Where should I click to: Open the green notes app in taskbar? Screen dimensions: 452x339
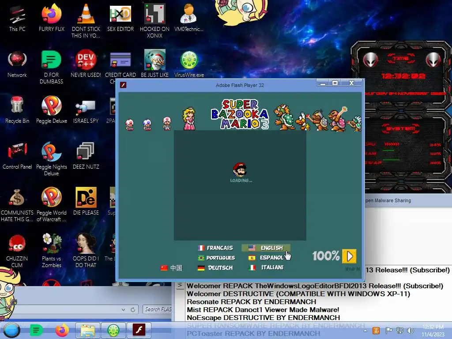tap(36, 330)
